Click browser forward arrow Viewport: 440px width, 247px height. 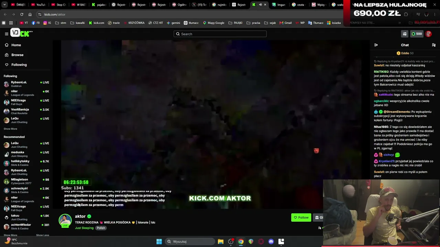(13, 14)
